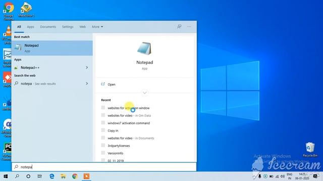Expand the notepa web results arrow
Screen dimensions: 323x181
coord(87,83)
